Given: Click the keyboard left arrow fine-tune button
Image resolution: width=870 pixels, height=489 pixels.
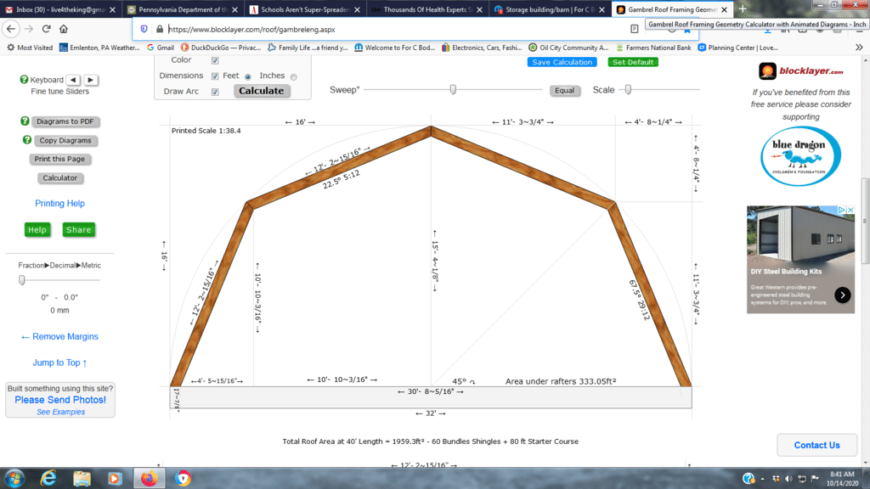Looking at the screenshot, I should tap(73, 80).
